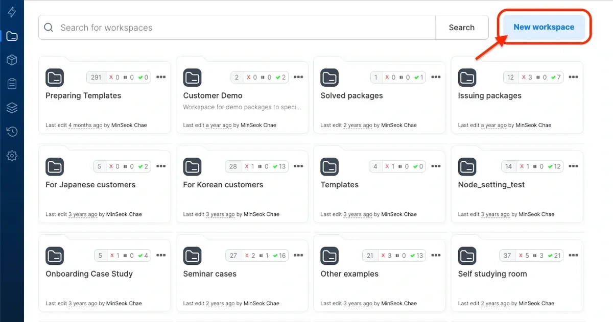Select the layers stack icon in sidebar
The width and height of the screenshot is (613, 322).
point(11,107)
